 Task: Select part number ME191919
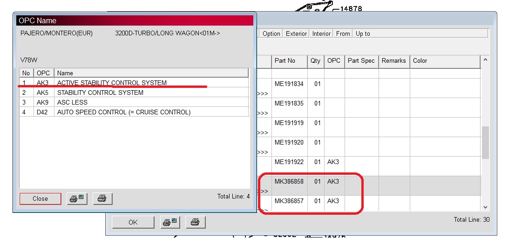tap(289, 123)
